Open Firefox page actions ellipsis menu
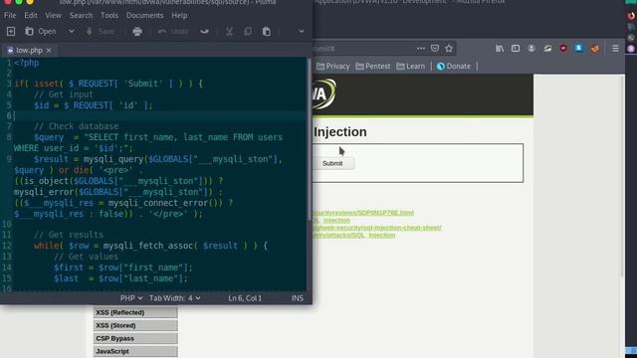The image size is (637, 358). click(421, 49)
